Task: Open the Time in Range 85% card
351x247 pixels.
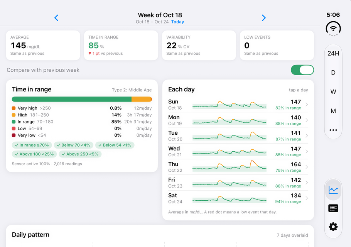Action: pyautogui.click(x=121, y=46)
